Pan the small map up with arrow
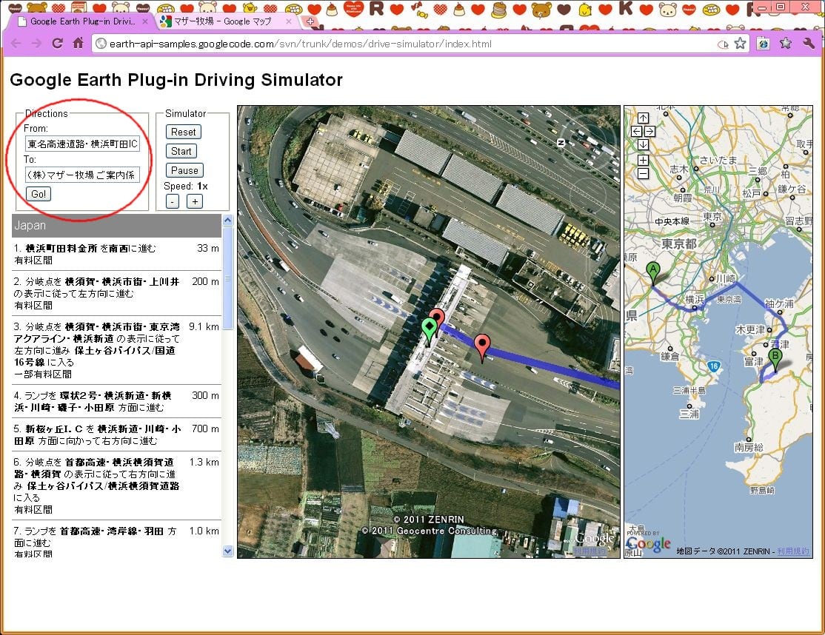This screenshot has width=825, height=635. (643, 118)
